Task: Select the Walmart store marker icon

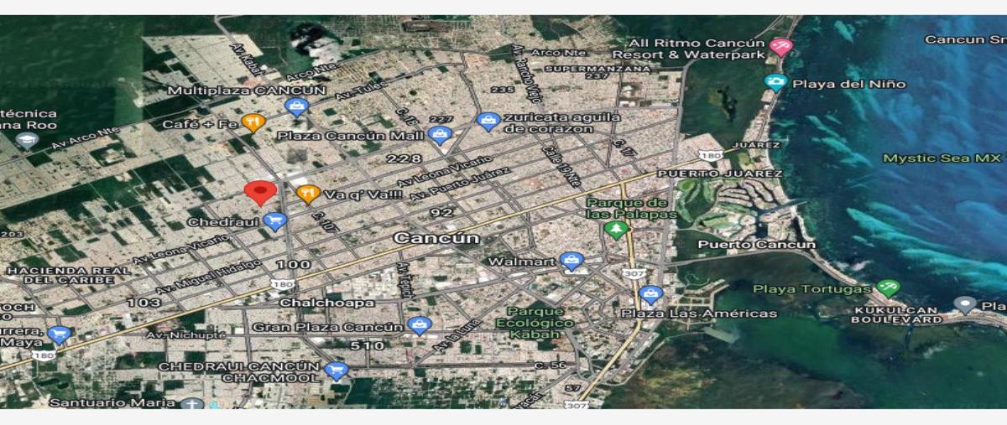Action: tap(572, 262)
